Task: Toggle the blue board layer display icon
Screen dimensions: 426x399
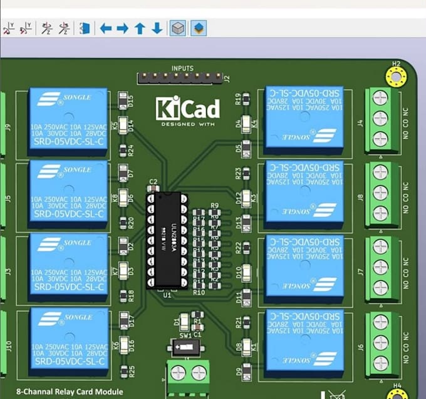Action: pos(199,28)
